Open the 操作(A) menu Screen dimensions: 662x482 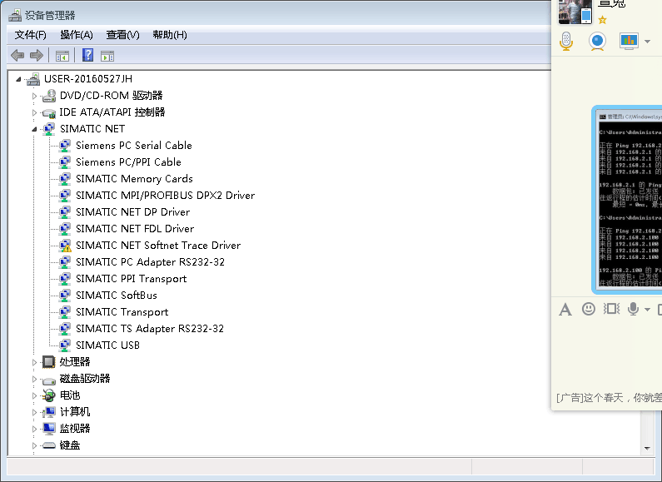point(77,35)
